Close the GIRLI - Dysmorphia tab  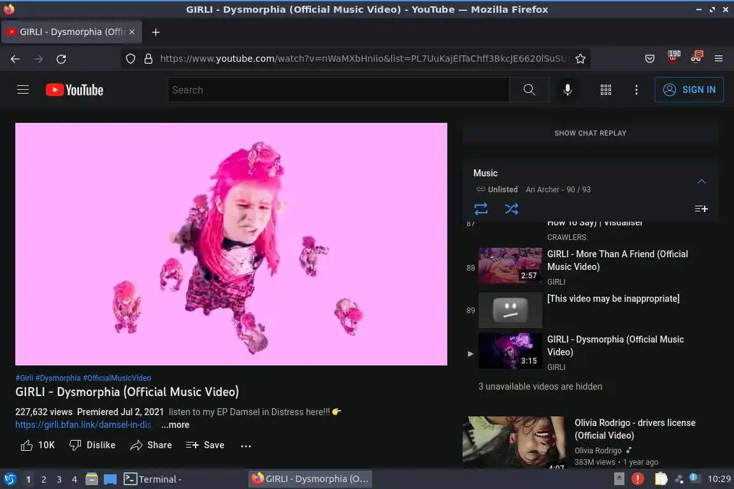pos(131,32)
